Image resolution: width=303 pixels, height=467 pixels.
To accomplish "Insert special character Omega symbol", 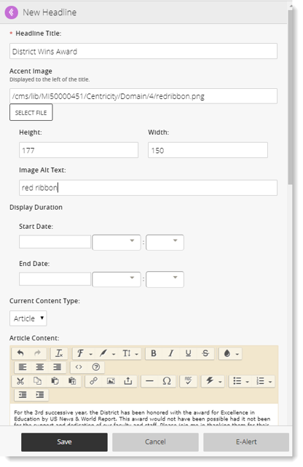I will [x=167, y=381].
